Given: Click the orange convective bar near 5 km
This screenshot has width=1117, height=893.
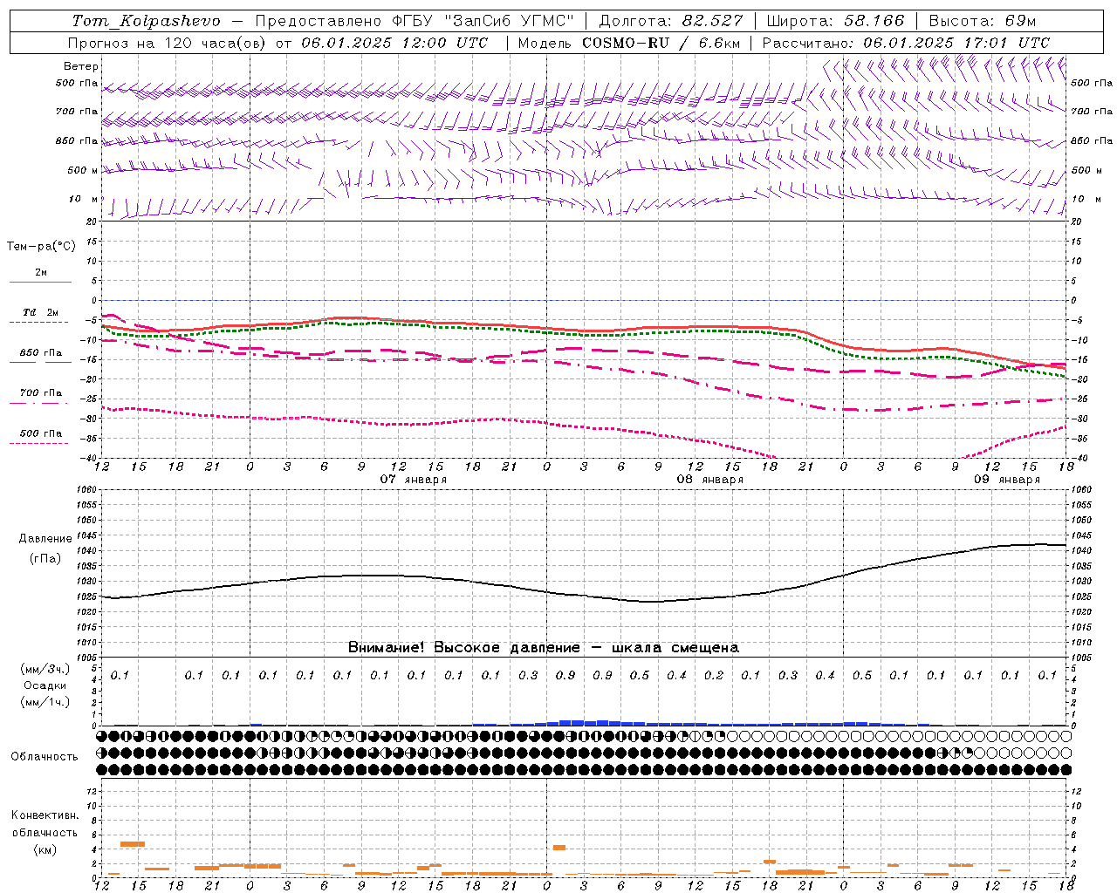Looking at the screenshot, I should point(133,843).
